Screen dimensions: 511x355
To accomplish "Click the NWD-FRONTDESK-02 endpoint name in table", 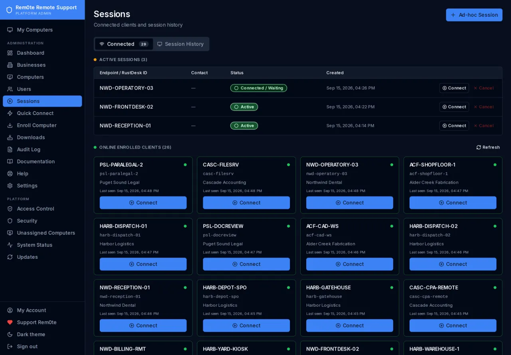I will pyautogui.click(x=127, y=107).
